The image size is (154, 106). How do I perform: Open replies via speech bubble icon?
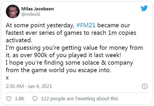(x=35, y=99)
